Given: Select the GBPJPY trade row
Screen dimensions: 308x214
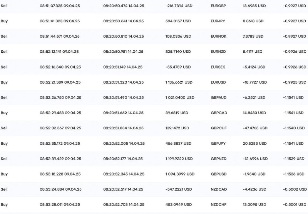Looking at the screenshot, I should point(154,143).
